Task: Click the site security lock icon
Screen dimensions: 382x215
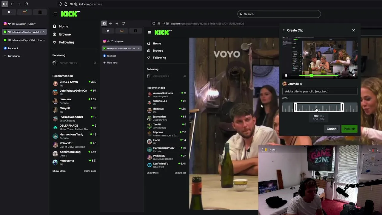Action: (66, 4)
